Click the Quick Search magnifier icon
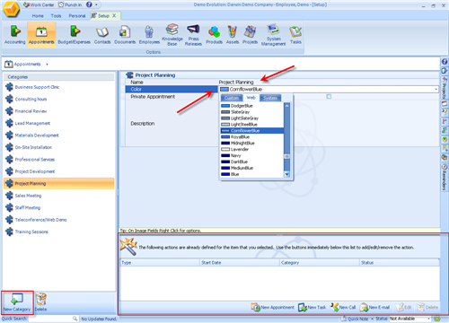This screenshot has height=323, width=449. pyautogui.click(x=75, y=319)
